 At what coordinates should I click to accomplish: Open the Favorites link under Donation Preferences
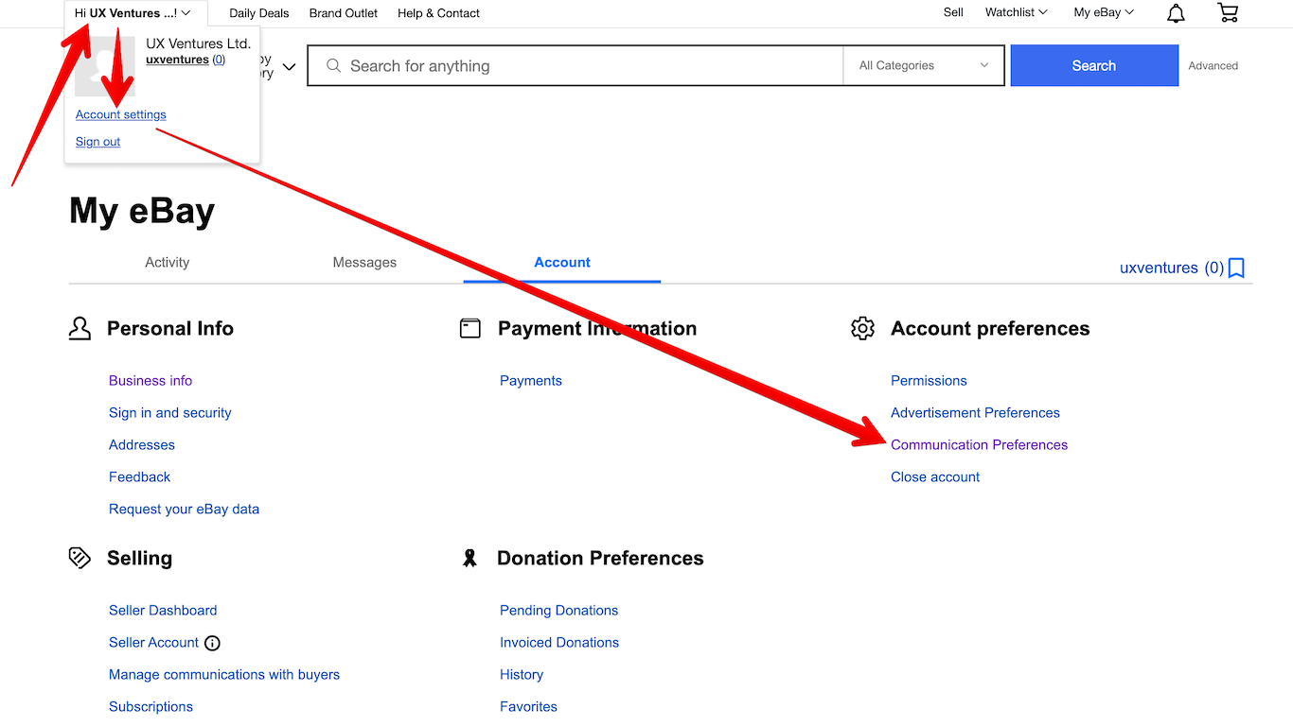tap(528, 707)
